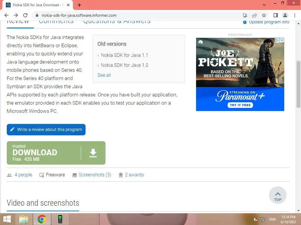The width and height of the screenshot is (301, 225).
Task: Click the Freeware license icon
Action: (42, 175)
